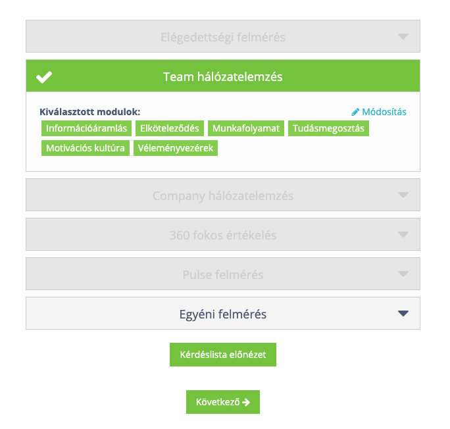Select the Információáramlás module tag

click(x=86, y=128)
